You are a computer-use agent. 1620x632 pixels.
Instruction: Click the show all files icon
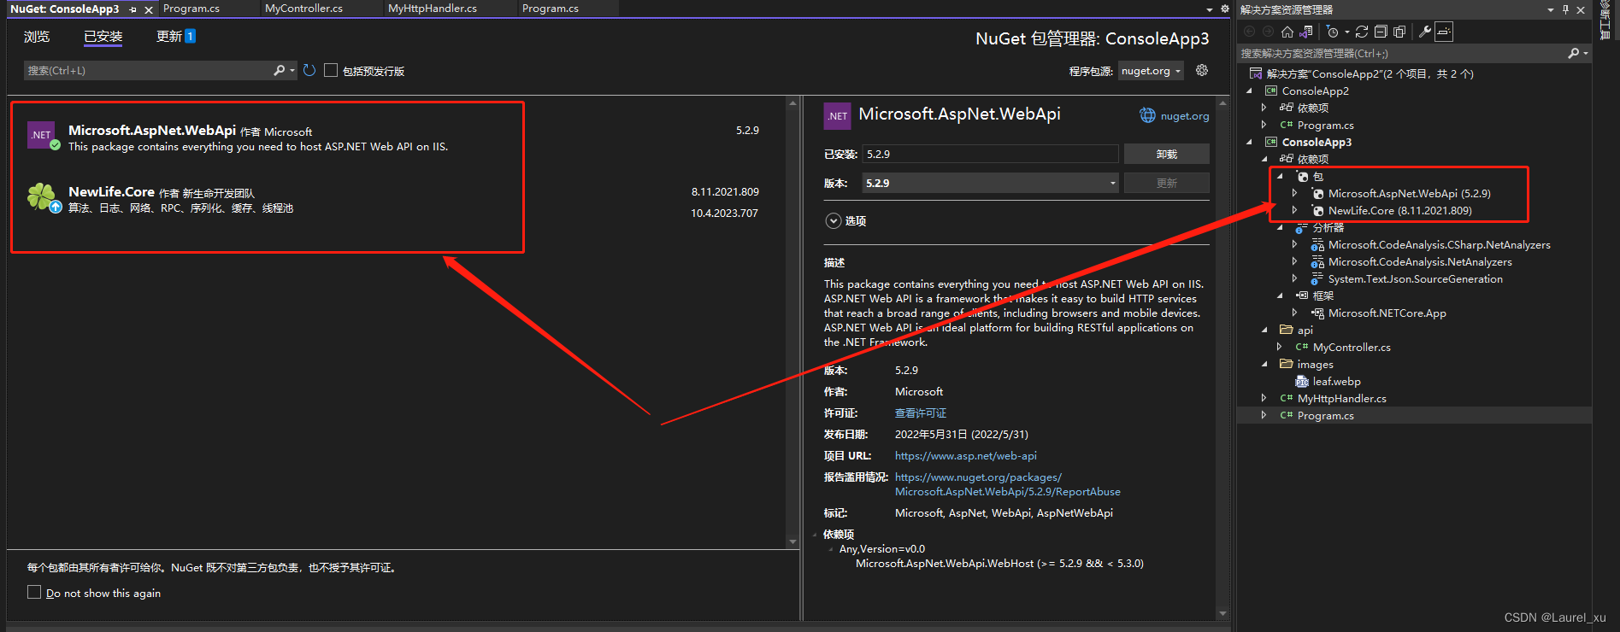click(1399, 32)
